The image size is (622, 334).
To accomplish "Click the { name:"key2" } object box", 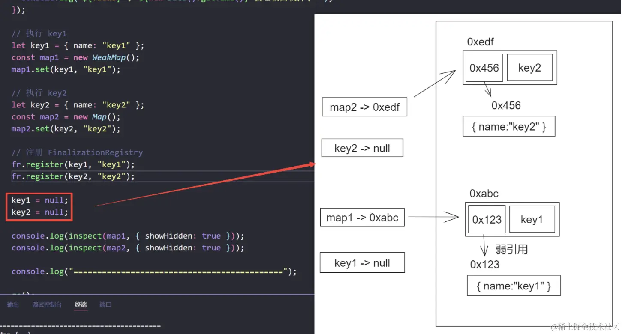I will [509, 126].
